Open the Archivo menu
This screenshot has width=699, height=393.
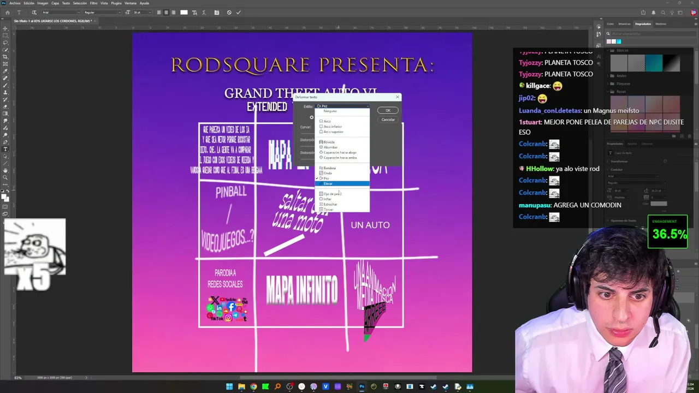[15, 3]
